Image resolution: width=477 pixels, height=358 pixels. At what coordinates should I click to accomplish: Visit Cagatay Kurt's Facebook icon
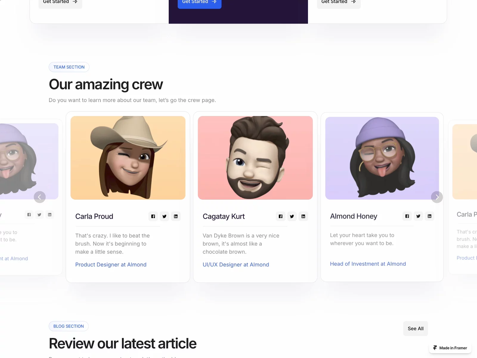[281, 216]
